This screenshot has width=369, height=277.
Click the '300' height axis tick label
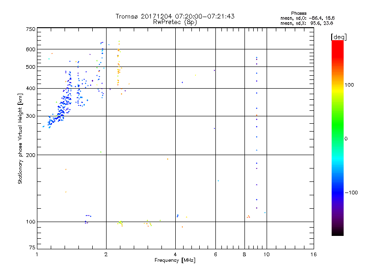(x=30, y=116)
